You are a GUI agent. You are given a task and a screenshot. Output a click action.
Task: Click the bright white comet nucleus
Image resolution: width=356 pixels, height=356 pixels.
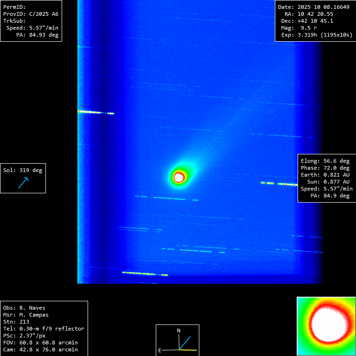[179, 177]
